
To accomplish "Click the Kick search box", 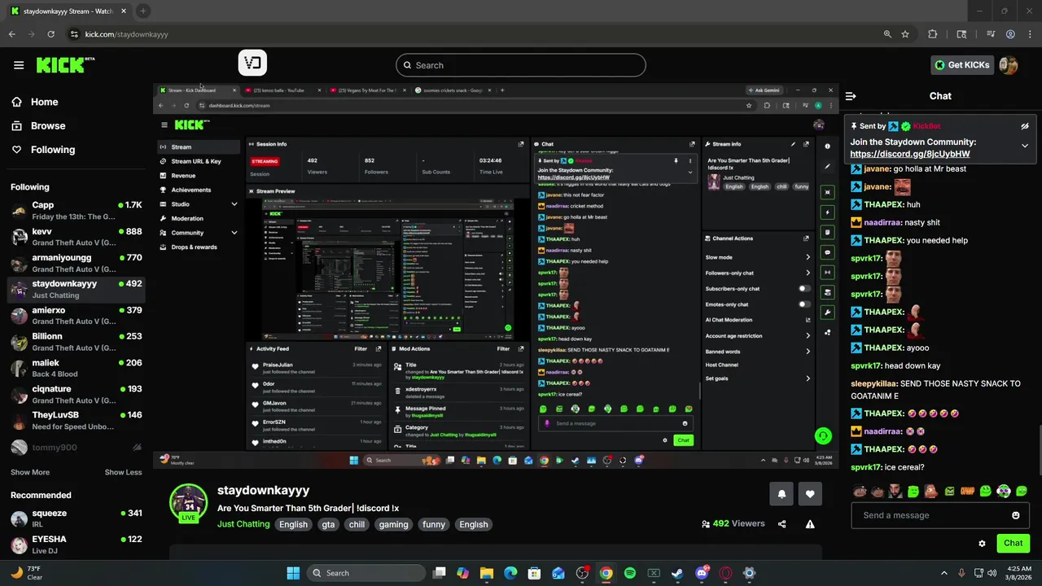I will click(x=521, y=65).
